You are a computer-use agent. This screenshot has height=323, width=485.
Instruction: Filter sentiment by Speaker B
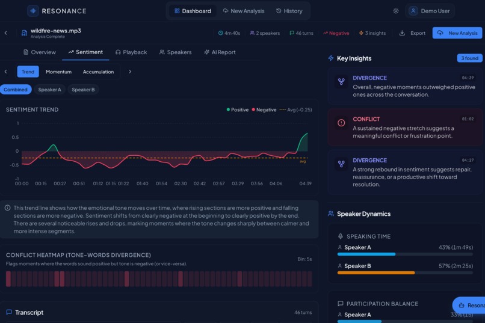point(83,90)
